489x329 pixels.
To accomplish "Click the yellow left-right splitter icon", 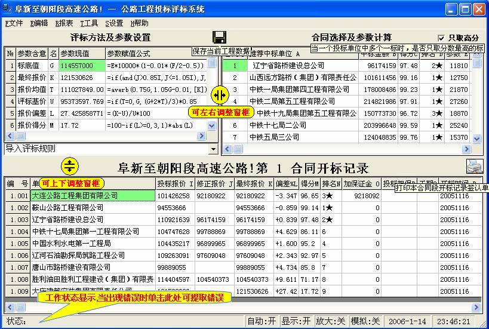I will tap(220, 95).
